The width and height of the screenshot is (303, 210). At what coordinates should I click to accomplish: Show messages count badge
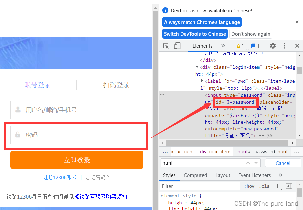tap(255, 46)
